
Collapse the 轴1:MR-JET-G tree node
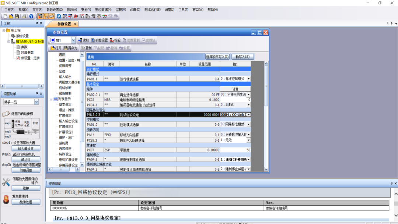tap(8, 42)
